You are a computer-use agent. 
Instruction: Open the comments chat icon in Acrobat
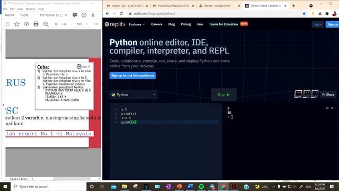click(75, 15)
